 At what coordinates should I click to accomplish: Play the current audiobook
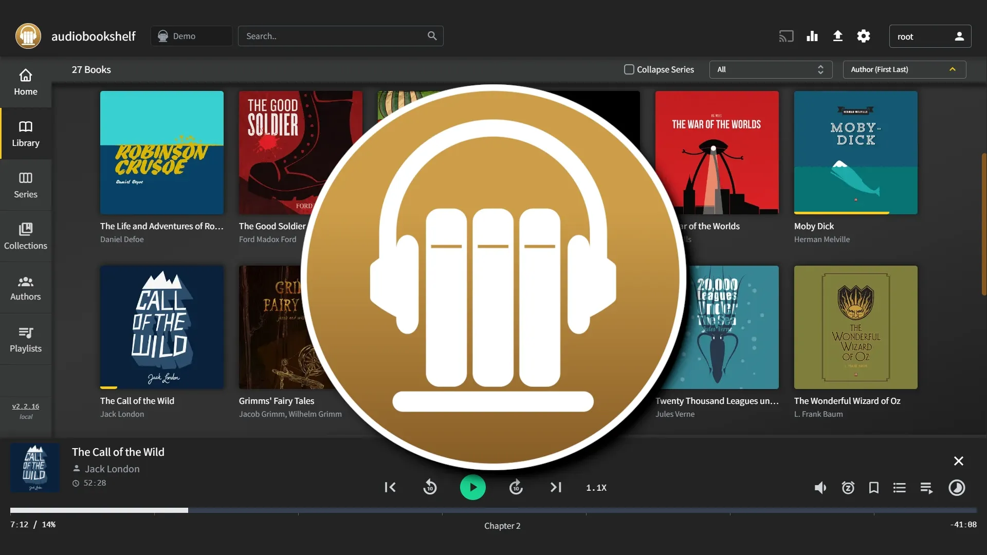coord(473,487)
